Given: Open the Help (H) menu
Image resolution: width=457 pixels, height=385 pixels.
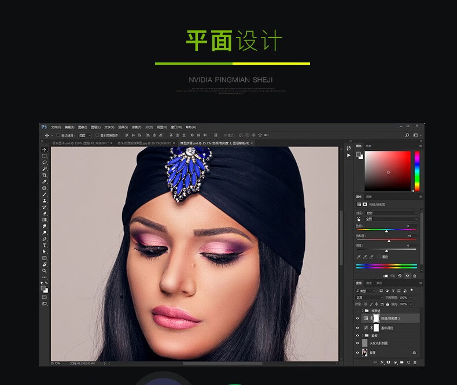Looking at the screenshot, I should tap(191, 127).
